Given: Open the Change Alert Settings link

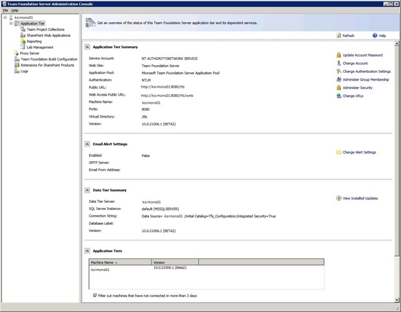Looking at the screenshot, I should 359,152.
